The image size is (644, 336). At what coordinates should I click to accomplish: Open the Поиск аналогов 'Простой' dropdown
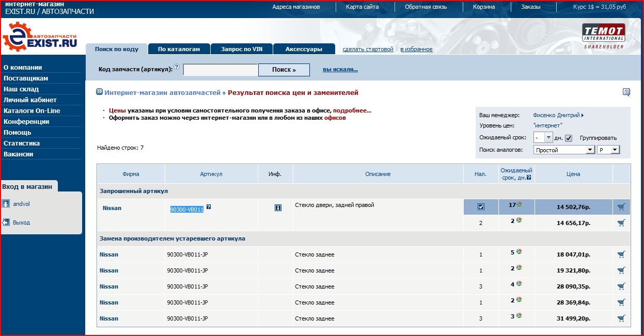point(564,150)
